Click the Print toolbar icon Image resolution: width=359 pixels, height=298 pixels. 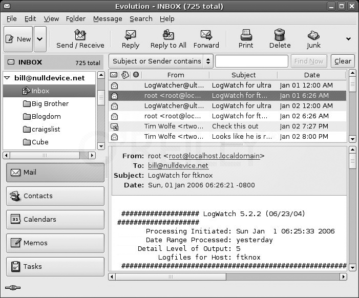click(246, 35)
